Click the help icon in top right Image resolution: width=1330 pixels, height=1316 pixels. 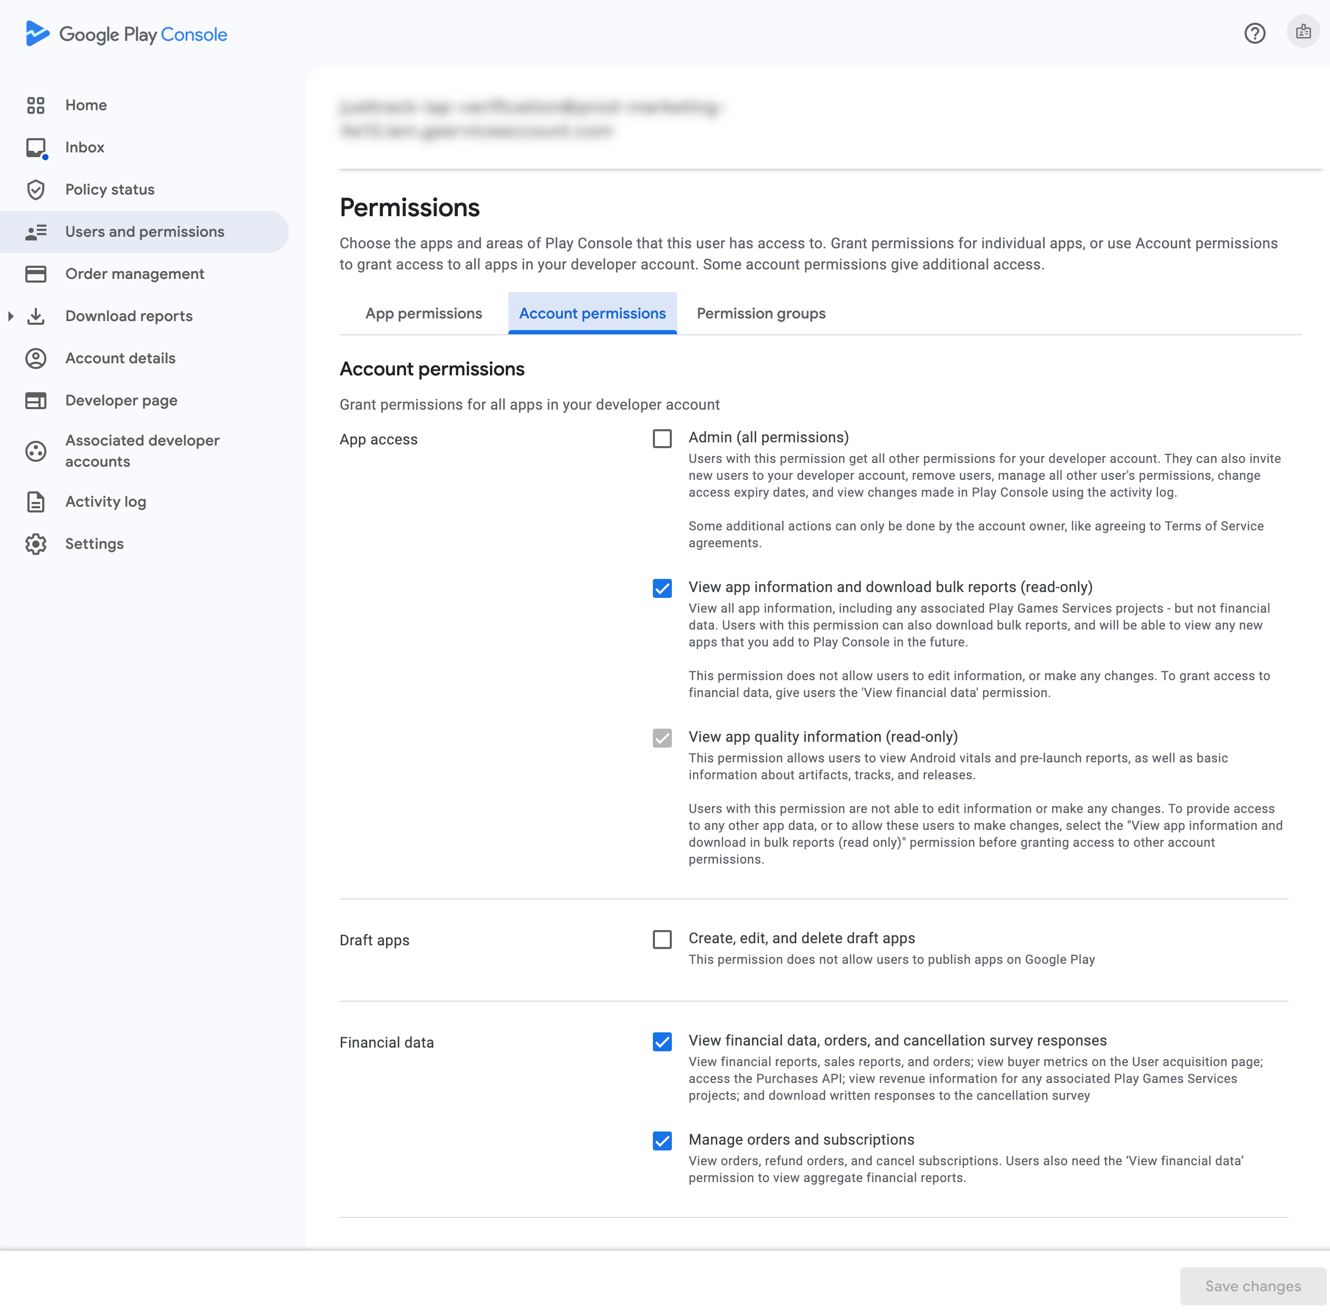[x=1255, y=33]
